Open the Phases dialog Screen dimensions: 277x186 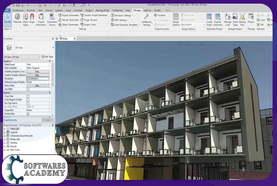click(x=251, y=19)
